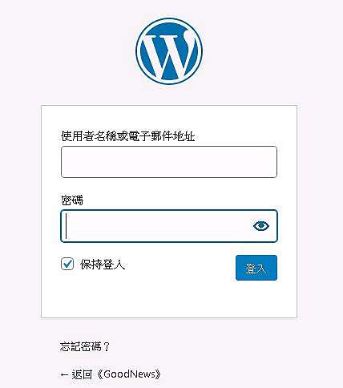Click empty space inside the login form panel
This screenshot has width=343, height=388.
pos(169,301)
